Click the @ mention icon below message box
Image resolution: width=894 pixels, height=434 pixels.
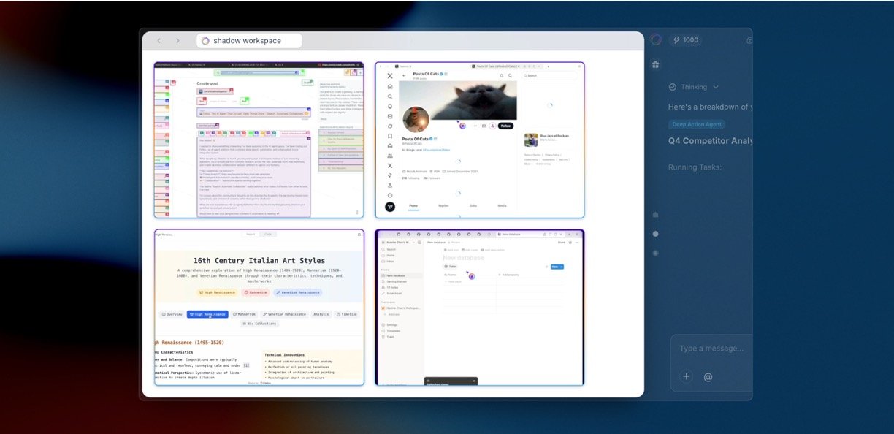point(708,377)
